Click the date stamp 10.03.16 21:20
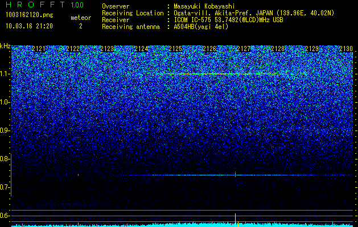 pyautogui.click(x=29, y=26)
